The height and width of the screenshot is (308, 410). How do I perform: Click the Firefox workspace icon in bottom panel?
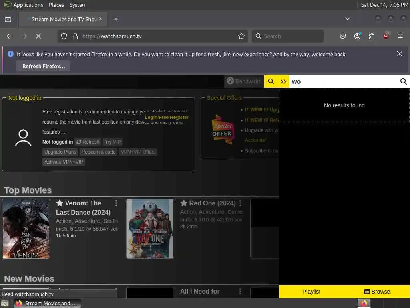coord(364,303)
